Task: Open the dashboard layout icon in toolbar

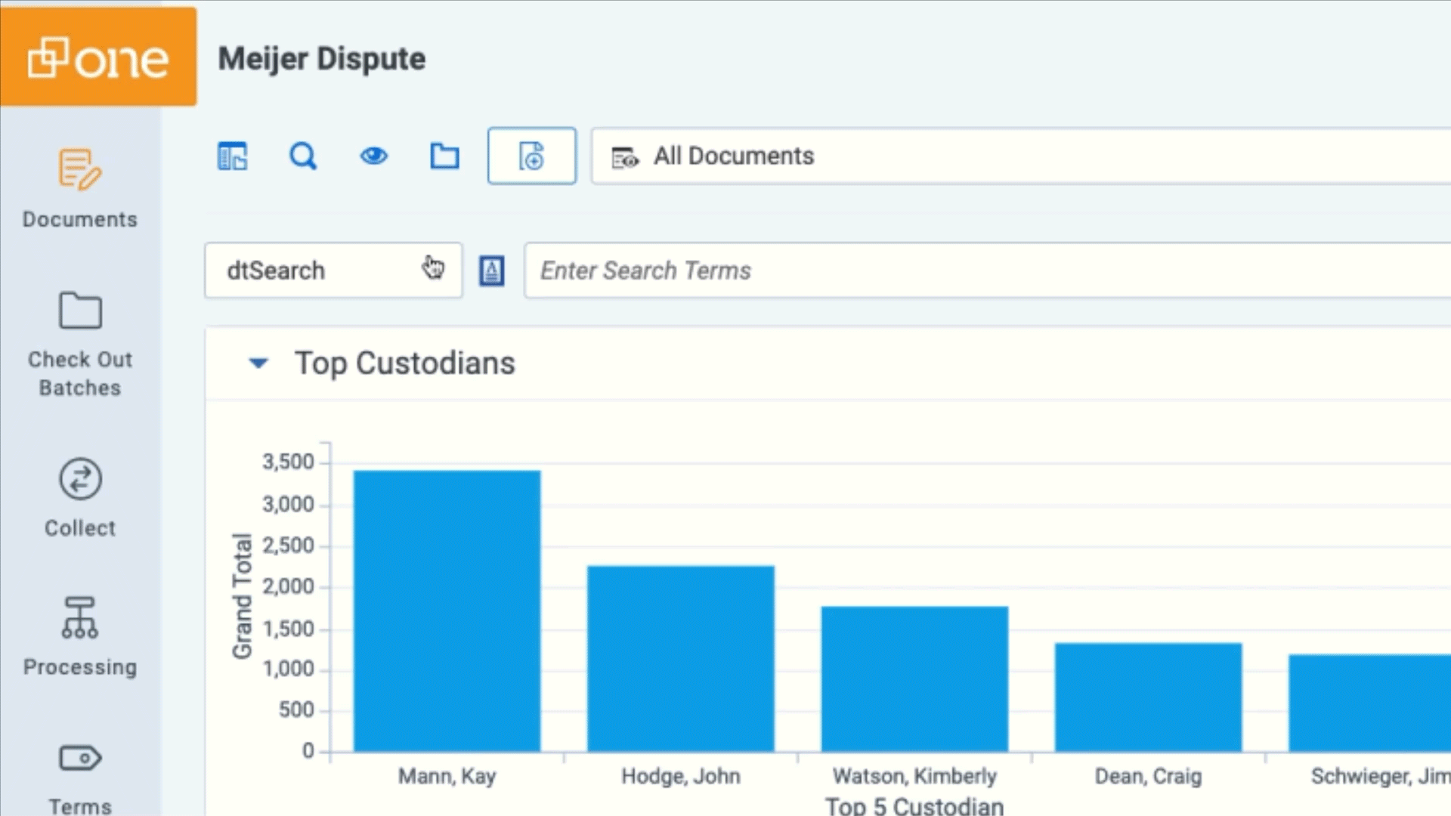Action: pyautogui.click(x=232, y=156)
